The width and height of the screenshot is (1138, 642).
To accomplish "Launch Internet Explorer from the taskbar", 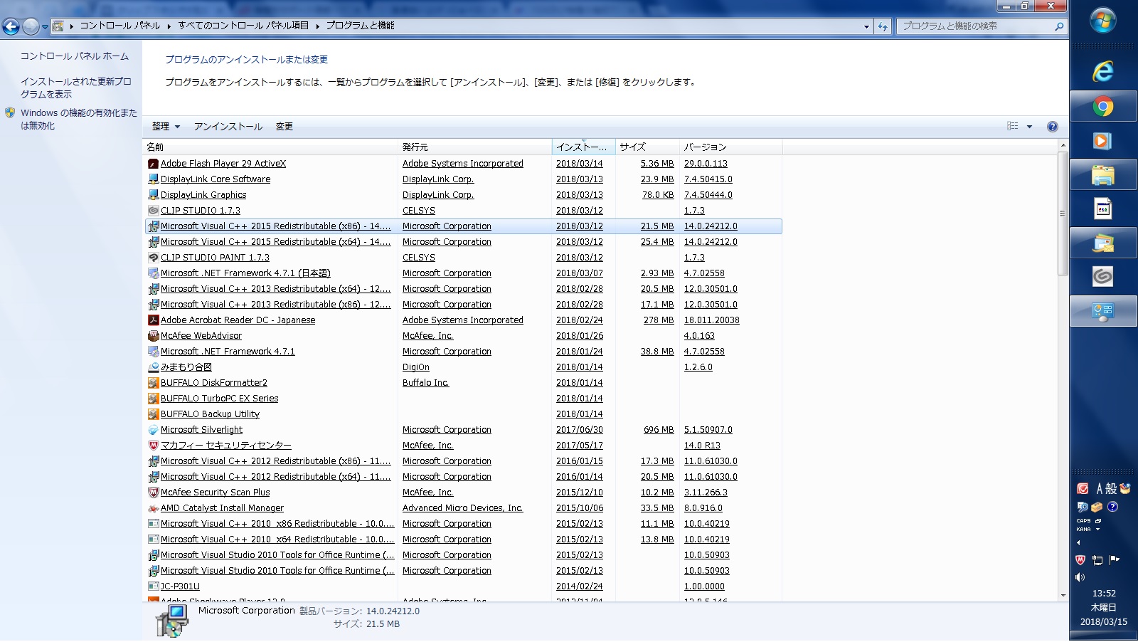I will [1103, 71].
